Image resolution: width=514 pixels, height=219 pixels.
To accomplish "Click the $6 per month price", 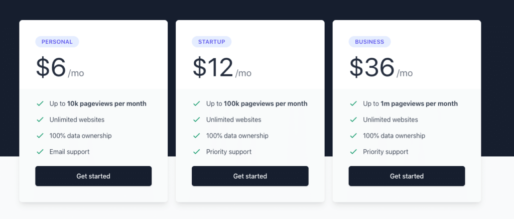I will [x=60, y=68].
